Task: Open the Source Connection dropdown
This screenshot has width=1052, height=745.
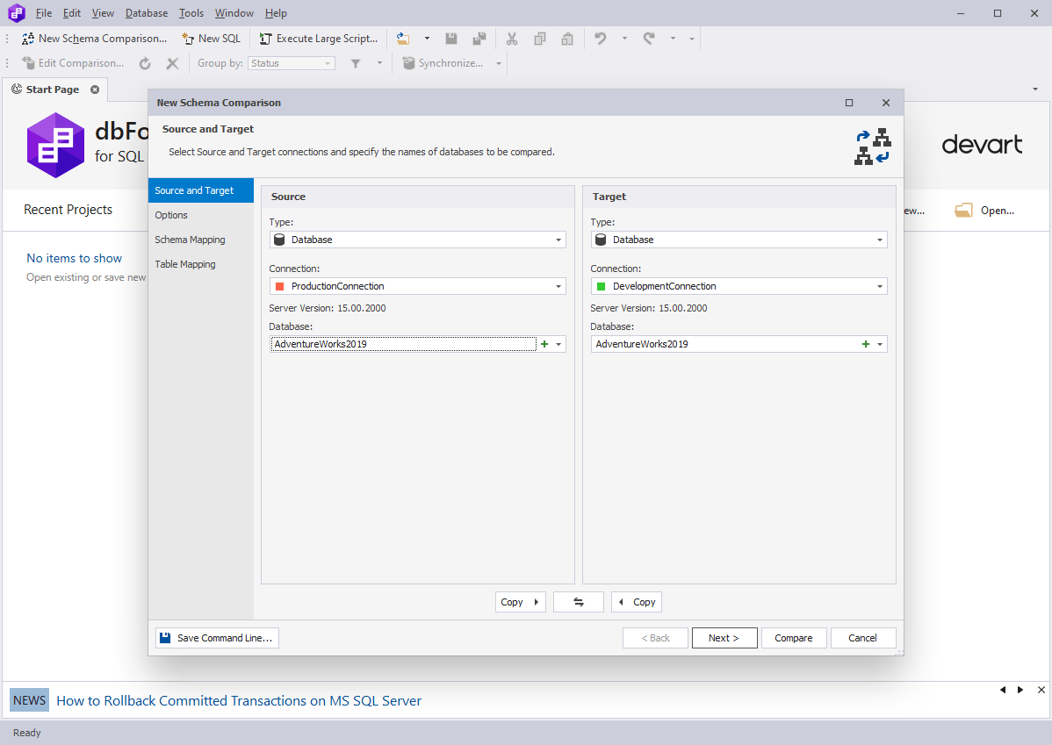Action: coord(417,286)
